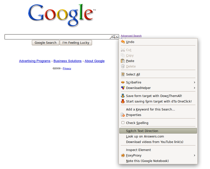Screen dimensions: 210x169
Task: Open the About Google link
Action: (x=94, y=61)
